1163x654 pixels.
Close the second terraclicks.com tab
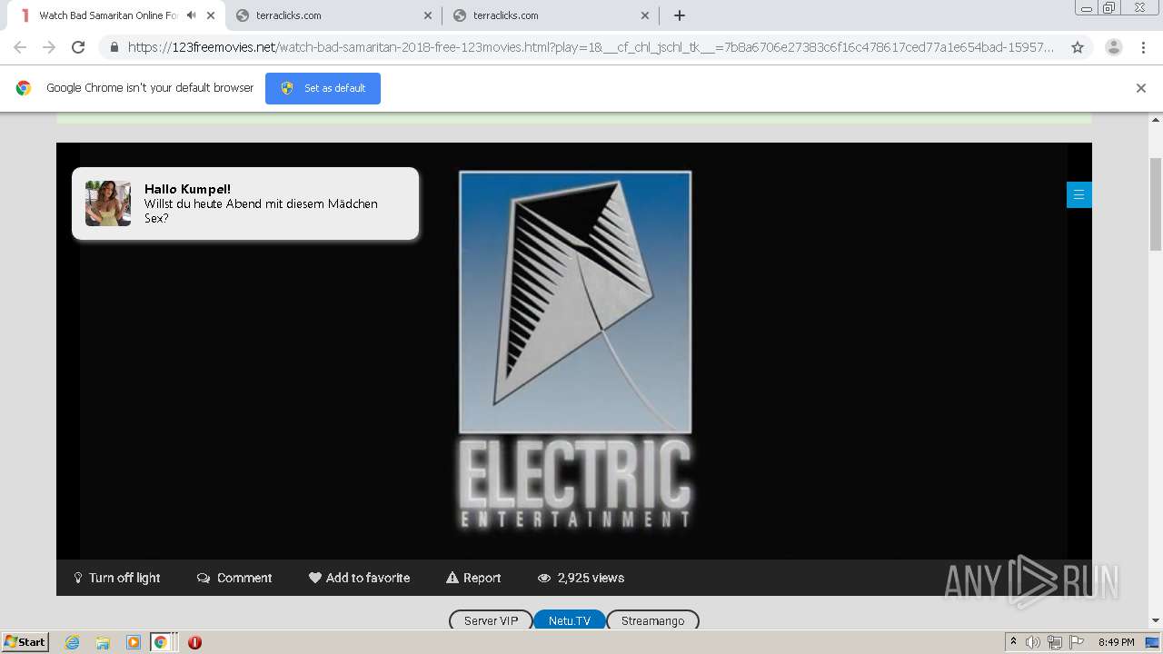tap(645, 15)
